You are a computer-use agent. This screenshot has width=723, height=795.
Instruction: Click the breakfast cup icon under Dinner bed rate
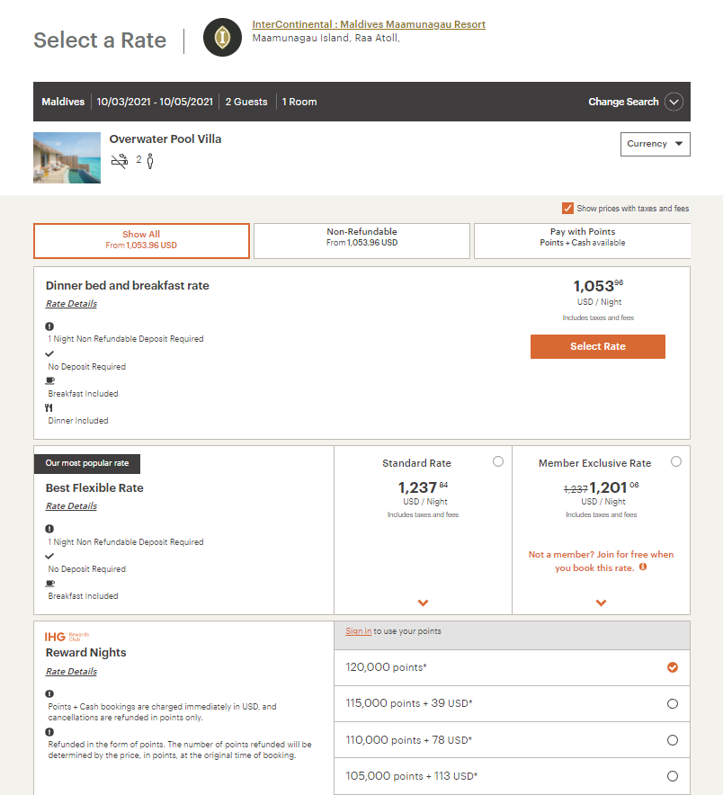tap(49, 380)
